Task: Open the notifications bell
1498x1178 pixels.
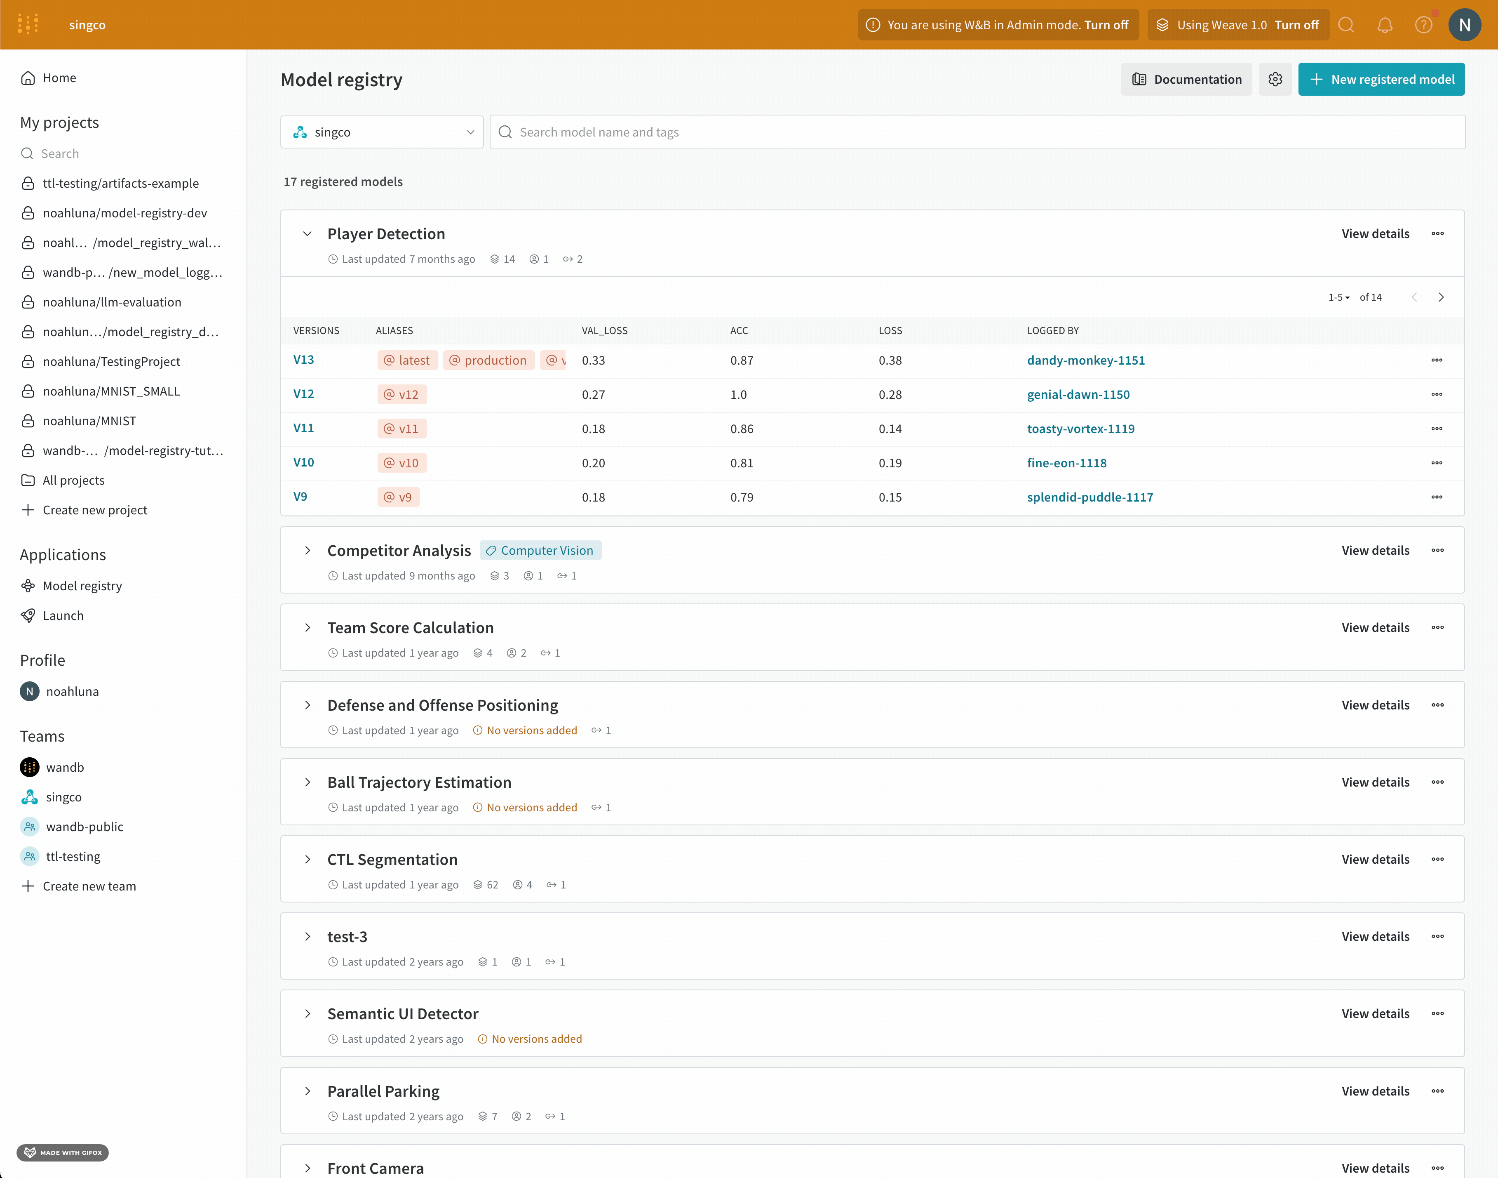Action: (x=1385, y=25)
